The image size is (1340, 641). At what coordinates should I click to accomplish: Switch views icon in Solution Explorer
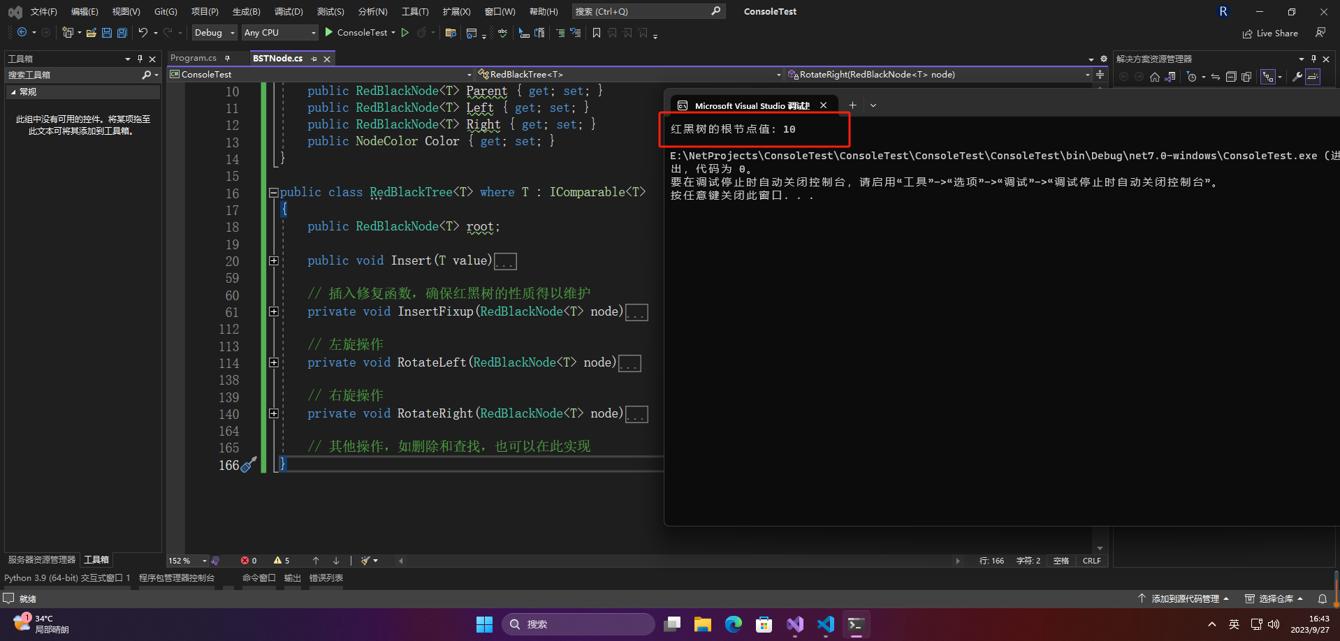point(1170,77)
